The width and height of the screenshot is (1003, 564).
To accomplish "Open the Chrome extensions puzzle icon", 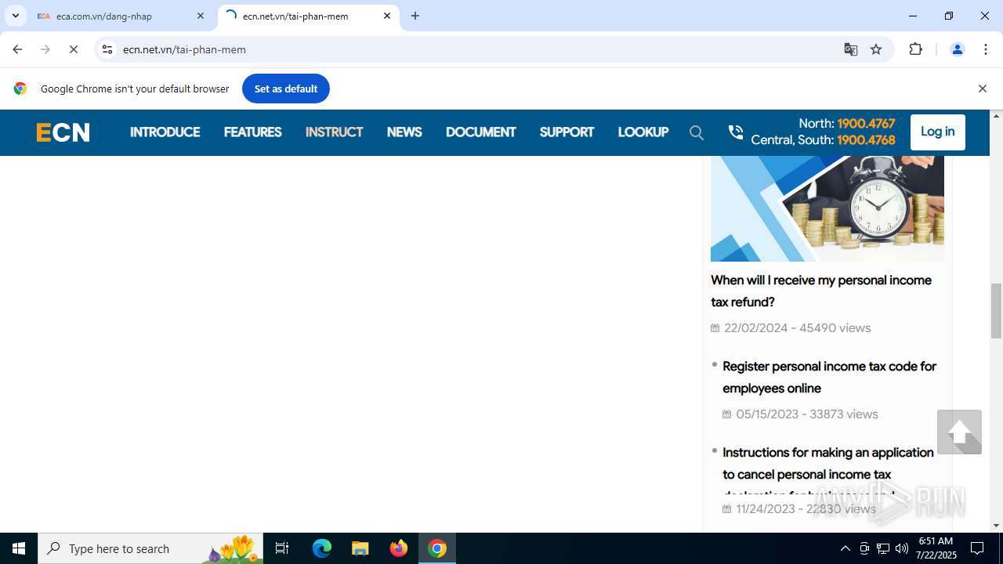I will point(915,49).
